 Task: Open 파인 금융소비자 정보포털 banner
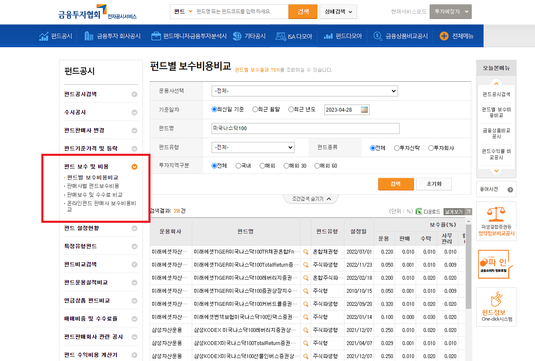[x=496, y=264]
